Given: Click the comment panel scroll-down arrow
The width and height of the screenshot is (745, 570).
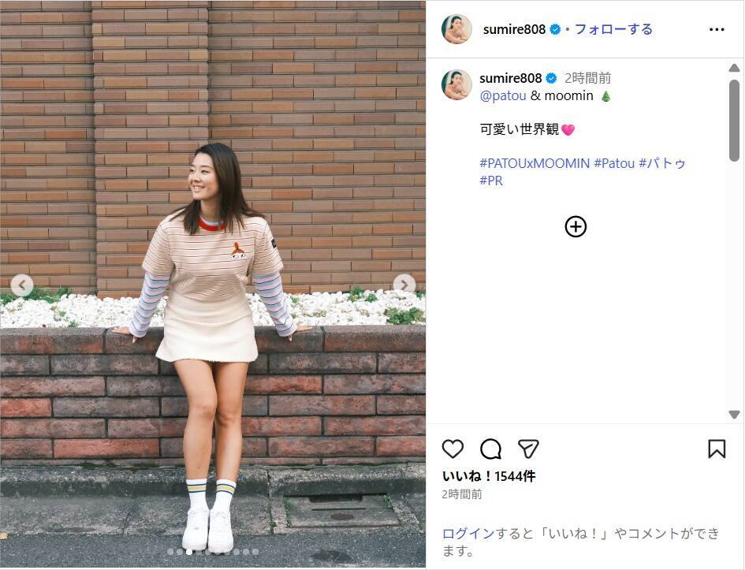Looking at the screenshot, I should (734, 415).
